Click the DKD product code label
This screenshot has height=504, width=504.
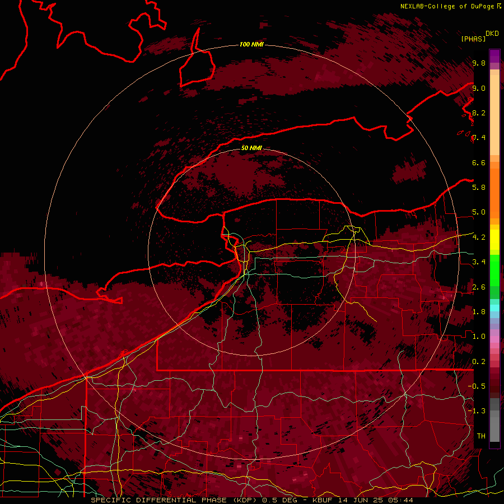pos(492,34)
